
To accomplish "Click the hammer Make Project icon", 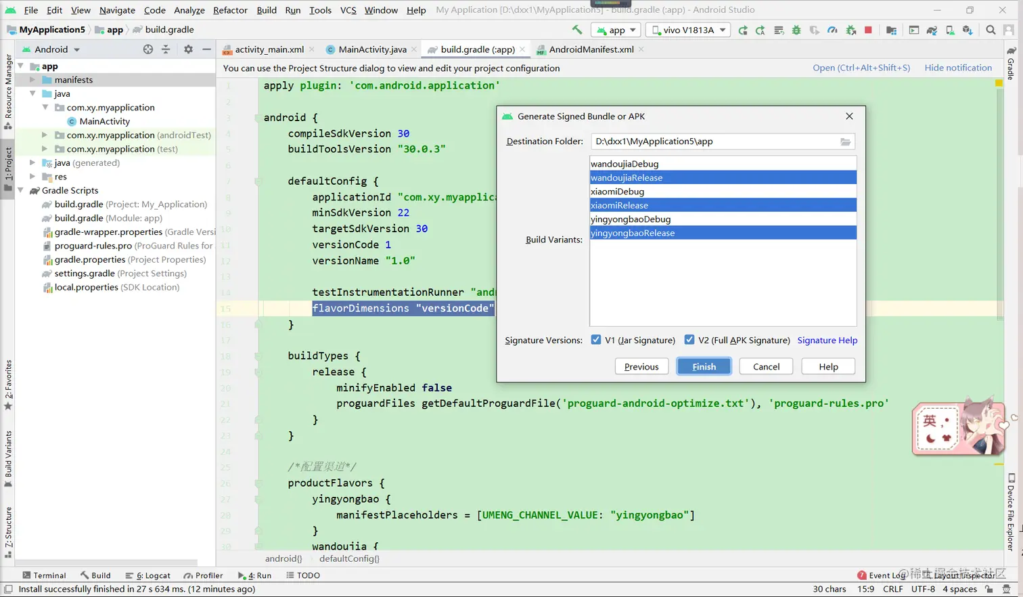I will (x=576, y=30).
